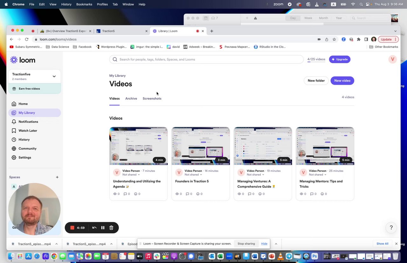The width and height of the screenshot is (407, 263).
Task: Open VLC from the Dock
Action: (x=280, y=256)
